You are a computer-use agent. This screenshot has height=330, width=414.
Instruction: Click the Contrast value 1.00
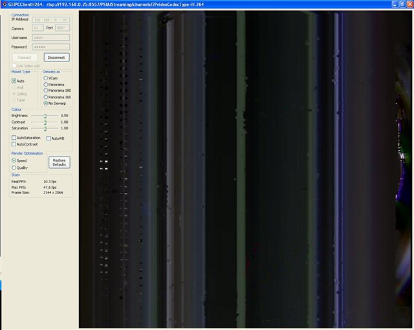click(x=64, y=122)
